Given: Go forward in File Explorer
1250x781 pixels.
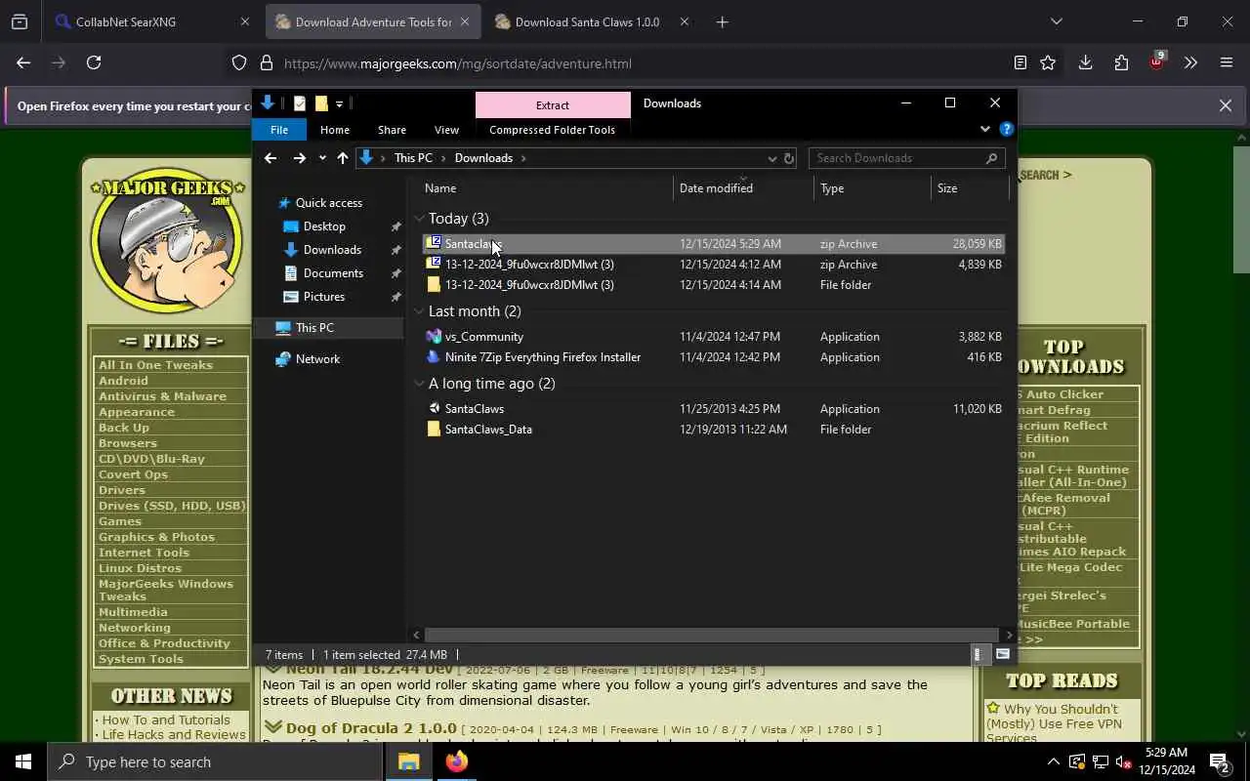Looking at the screenshot, I should click(299, 158).
